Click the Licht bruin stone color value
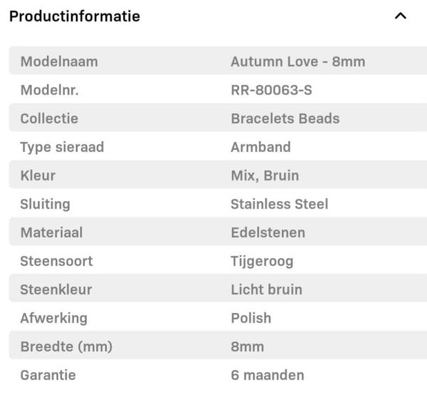Viewport: 427px width, 405px height. coord(266,289)
